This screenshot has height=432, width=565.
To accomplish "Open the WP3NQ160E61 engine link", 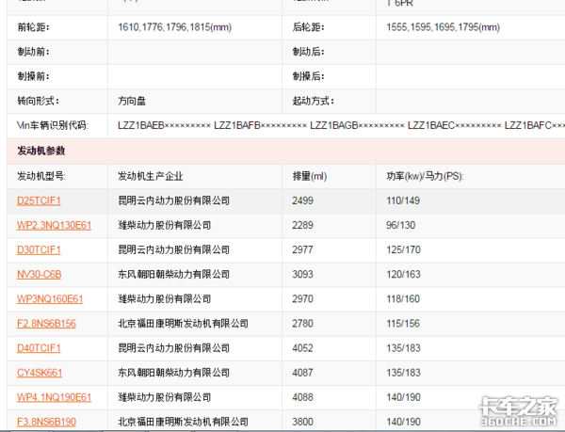I will tap(50, 298).
